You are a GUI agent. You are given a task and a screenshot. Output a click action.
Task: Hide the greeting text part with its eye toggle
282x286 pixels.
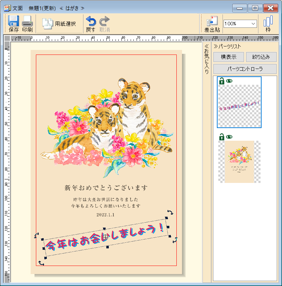[x=229, y=81]
